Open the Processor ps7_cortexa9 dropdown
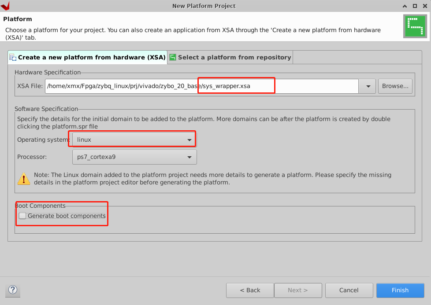 134,157
